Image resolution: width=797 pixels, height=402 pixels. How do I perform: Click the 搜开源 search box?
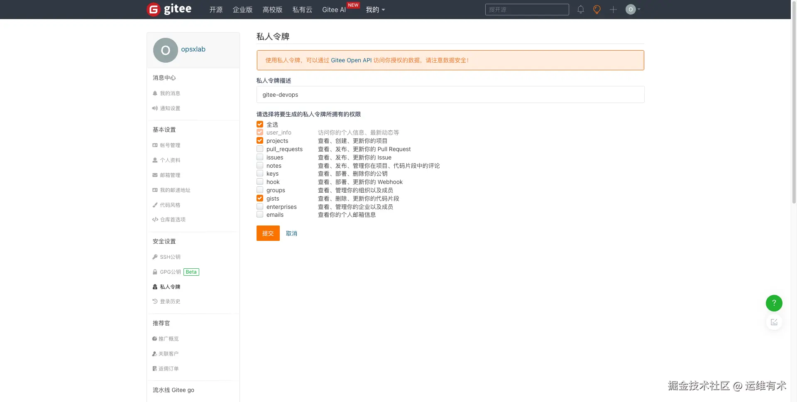coord(527,10)
